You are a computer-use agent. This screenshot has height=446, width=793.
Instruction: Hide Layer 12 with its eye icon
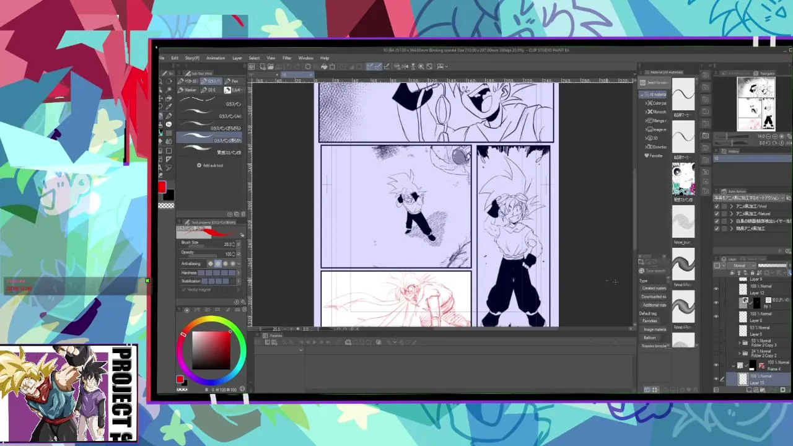click(x=717, y=289)
